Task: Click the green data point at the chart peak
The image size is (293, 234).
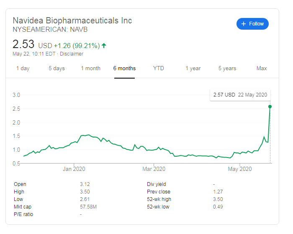Action: click(270, 107)
